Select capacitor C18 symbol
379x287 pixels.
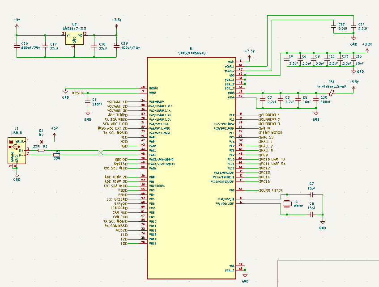click(x=94, y=46)
